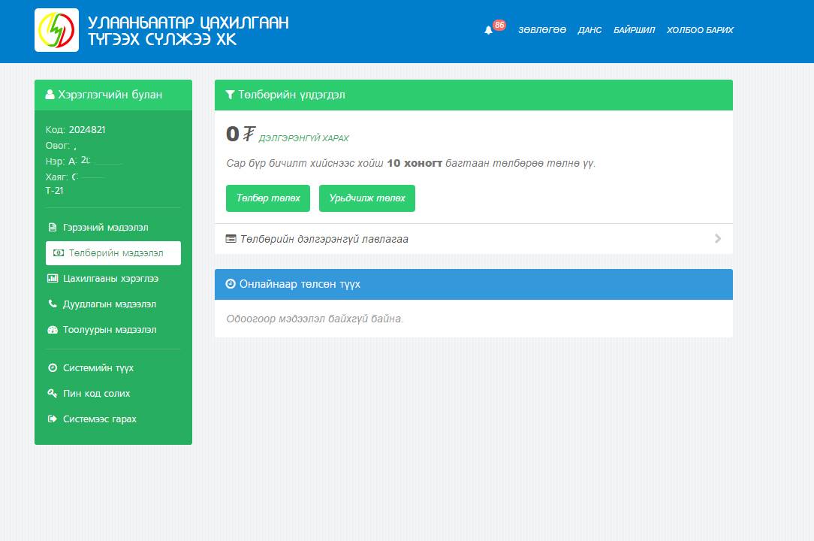
Task: Follow the ДЭЛГЭРЭНГҮЙ ХАРАХ link
Action: tap(303, 139)
